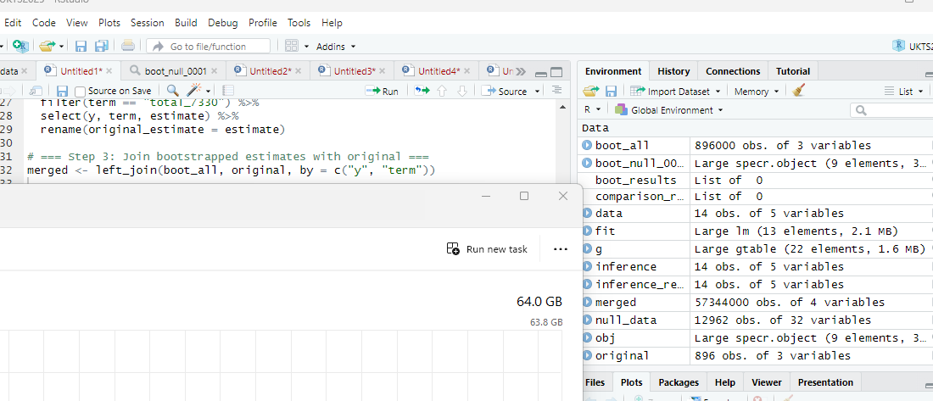Screen dimensions: 933x401
Task: Go to next section down arrow
Action: [461, 91]
